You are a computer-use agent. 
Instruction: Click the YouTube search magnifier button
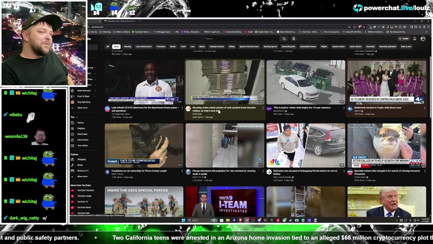point(284,39)
